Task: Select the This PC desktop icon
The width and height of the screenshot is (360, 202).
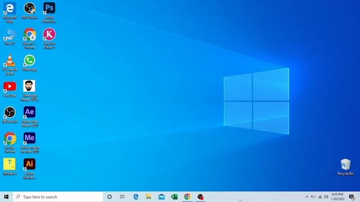Action: point(10,36)
